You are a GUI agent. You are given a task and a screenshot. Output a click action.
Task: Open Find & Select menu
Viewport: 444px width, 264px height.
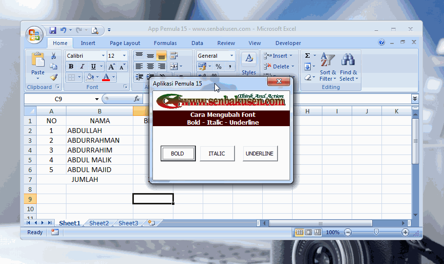click(x=349, y=67)
